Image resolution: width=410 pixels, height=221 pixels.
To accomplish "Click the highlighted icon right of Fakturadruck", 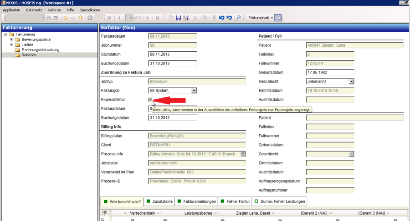I will pyautogui.click(x=278, y=18).
